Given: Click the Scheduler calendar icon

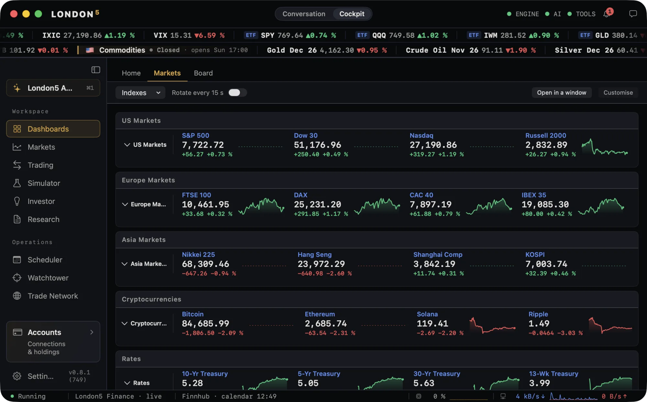Looking at the screenshot, I should tap(17, 260).
